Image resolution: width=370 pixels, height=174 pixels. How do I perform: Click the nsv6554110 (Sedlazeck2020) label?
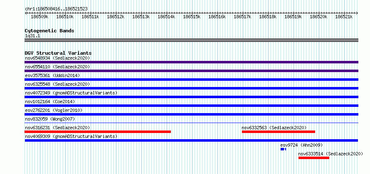[57, 67]
